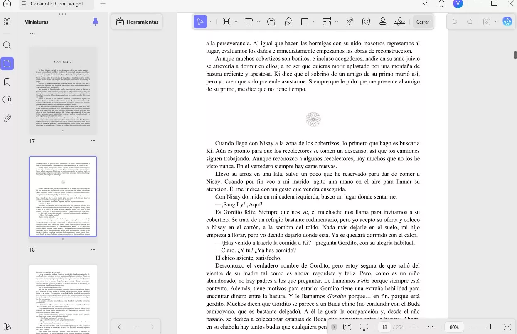Expand the cursor tool dropdown arrow
This screenshot has width=517, height=334.
coord(210,22)
